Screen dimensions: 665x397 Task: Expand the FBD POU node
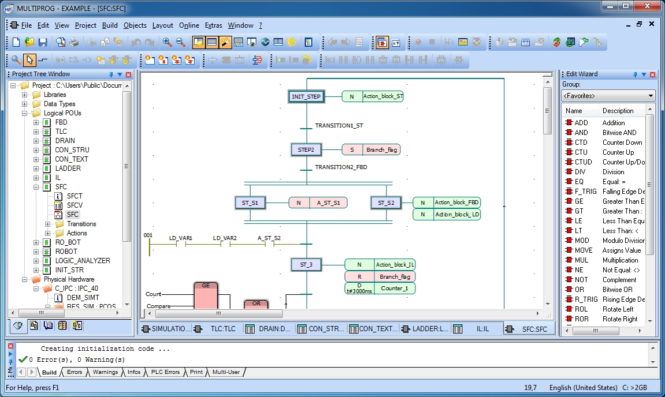pyautogui.click(x=36, y=122)
